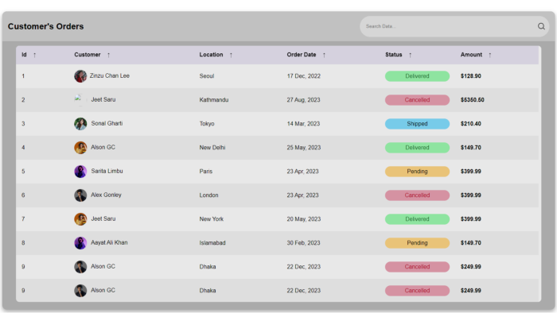The height and width of the screenshot is (313, 557).
Task: Select the Sonal Gharti name
Action: coord(107,123)
